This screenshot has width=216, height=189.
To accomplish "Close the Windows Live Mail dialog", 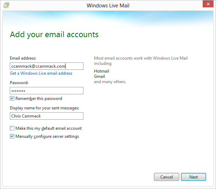I will pyautogui.click(x=208, y=4).
